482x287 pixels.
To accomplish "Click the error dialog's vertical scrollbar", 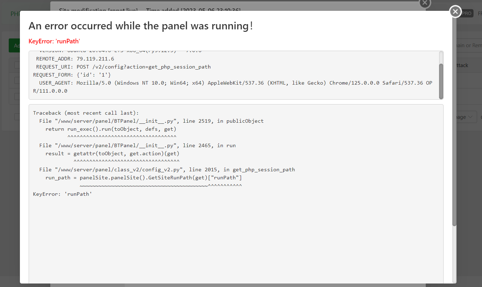I will (454, 140).
